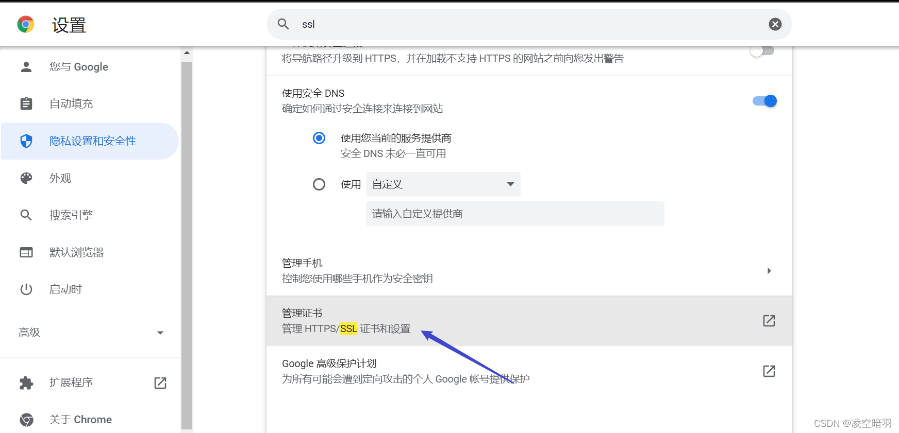This screenshot has height=433, width=899.
Task: Click the power startup icon
Action: [x=26, y=289]
